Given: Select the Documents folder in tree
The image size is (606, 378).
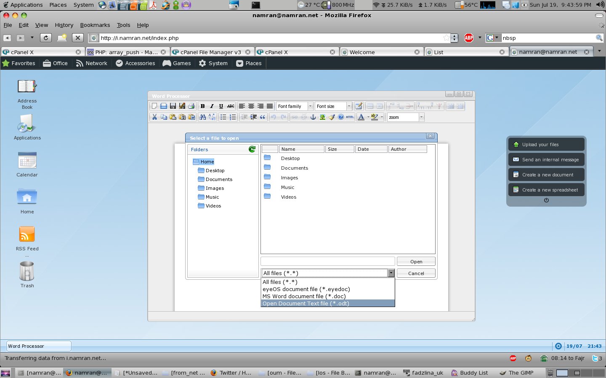Looking at the screenshot, I should click(218, 179).
